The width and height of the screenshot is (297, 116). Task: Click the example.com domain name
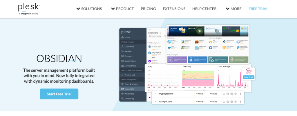pyautogui.click(x=165, y=101)
